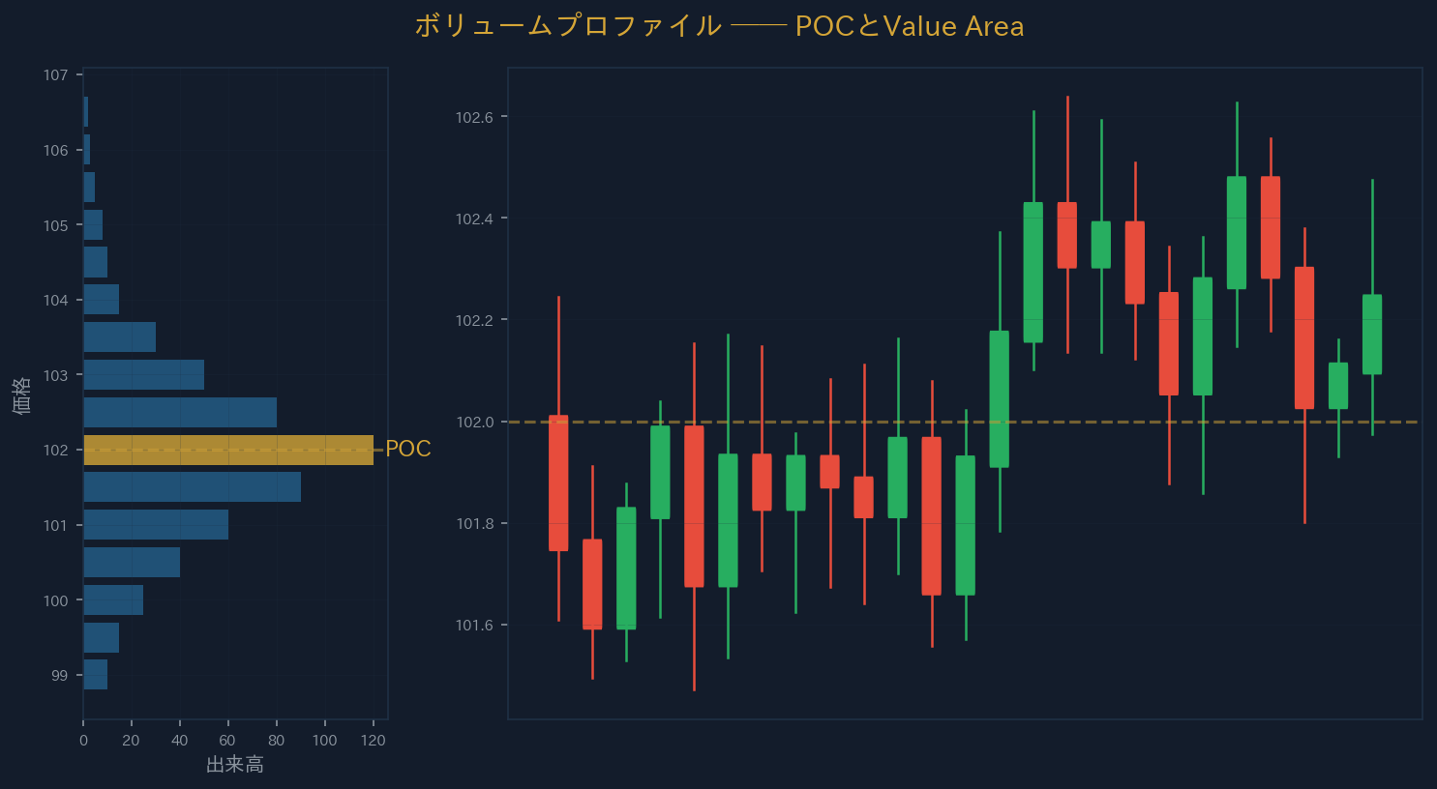Click the 102.6 price tick label
Screen dimensions: 1437x789
tap(474, 118)
